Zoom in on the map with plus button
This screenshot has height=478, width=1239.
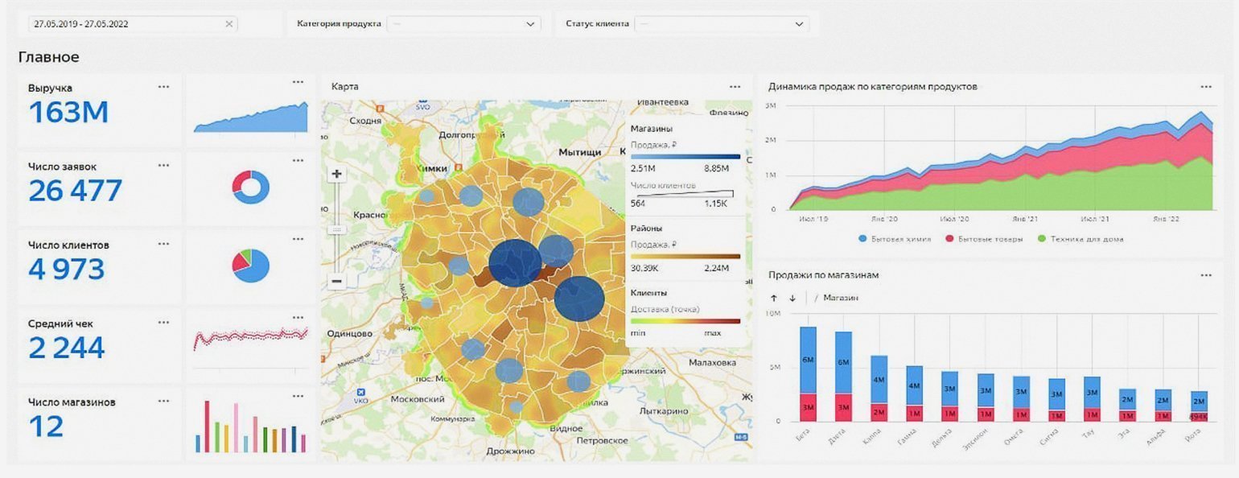(337, 174)
